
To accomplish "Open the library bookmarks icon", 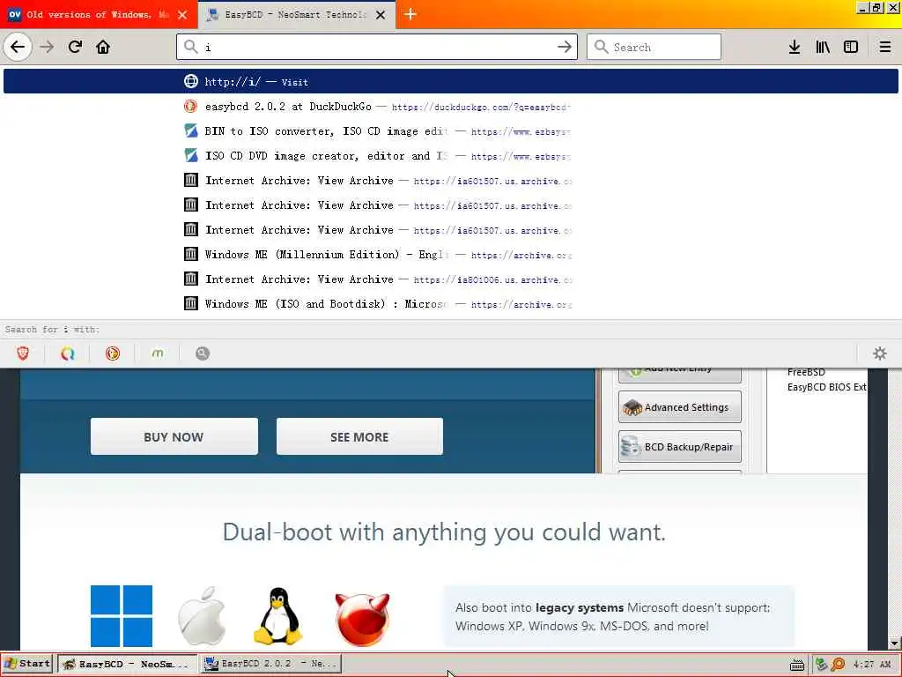I will click(823, 47).
